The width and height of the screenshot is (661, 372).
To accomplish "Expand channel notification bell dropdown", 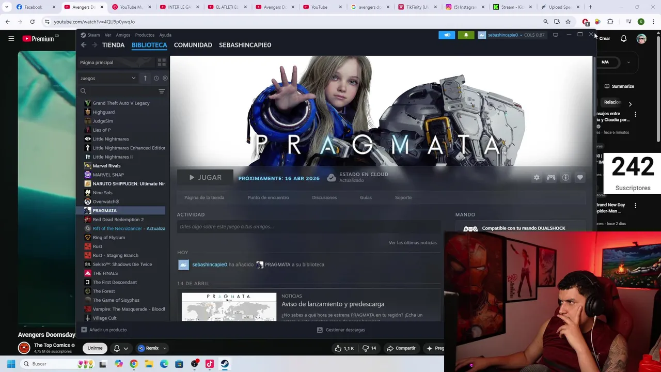I will click(x=121, y=348).
